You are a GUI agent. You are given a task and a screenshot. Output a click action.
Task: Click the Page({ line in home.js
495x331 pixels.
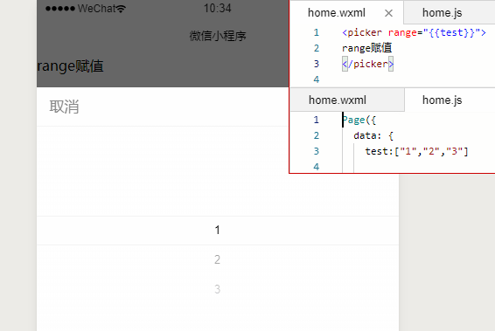359,121
